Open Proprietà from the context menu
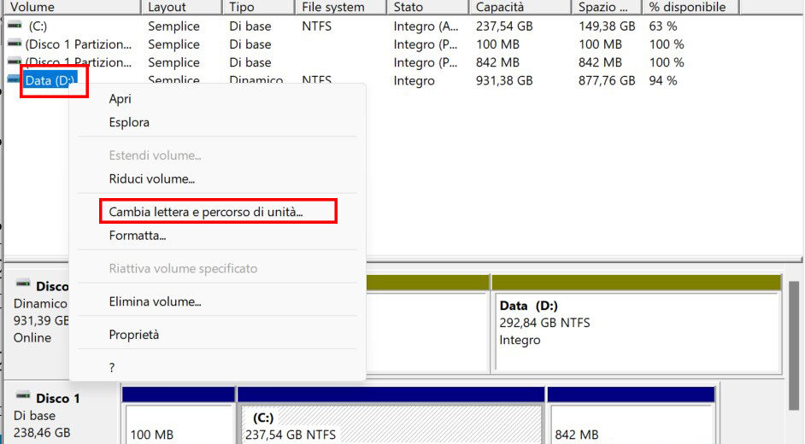Screen dimensions: 805x444 pyautogui.click(x=134, y=335)
